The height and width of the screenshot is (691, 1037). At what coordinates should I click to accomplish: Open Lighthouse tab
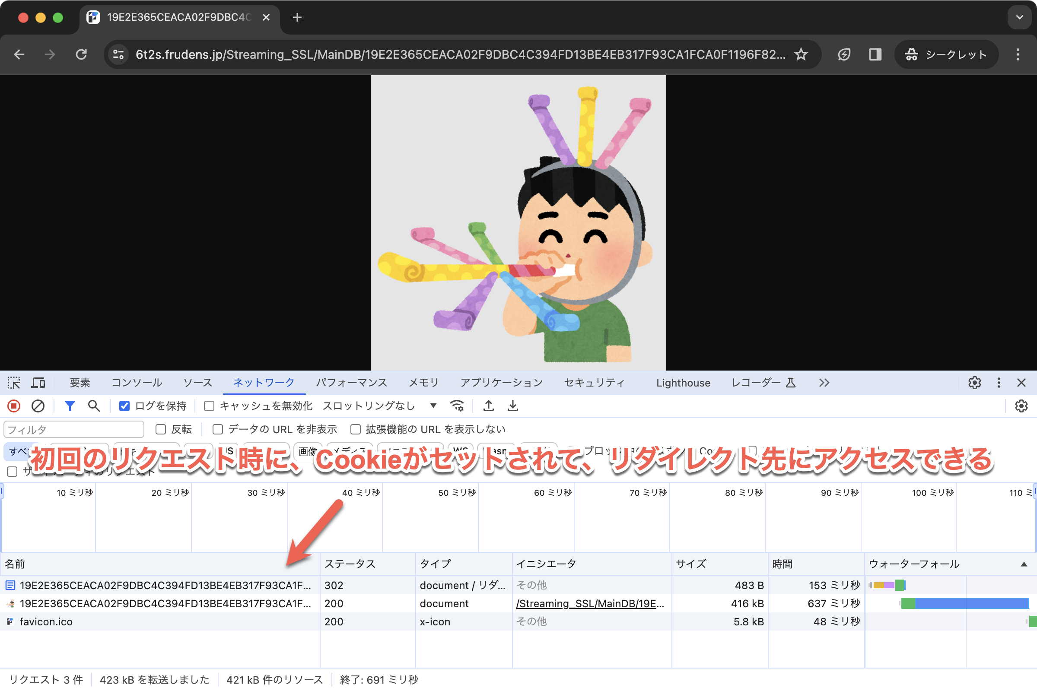point(683,383)
